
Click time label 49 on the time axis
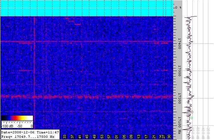click(94, 137)
